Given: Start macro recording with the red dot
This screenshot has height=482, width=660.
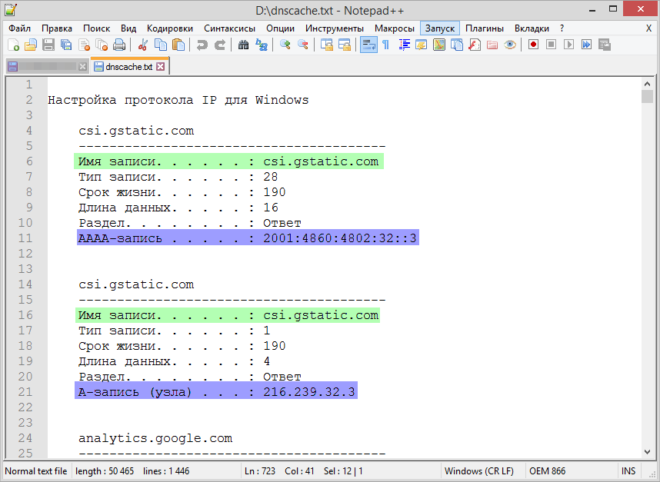Looking at the screenshot, I should [533, 45].
